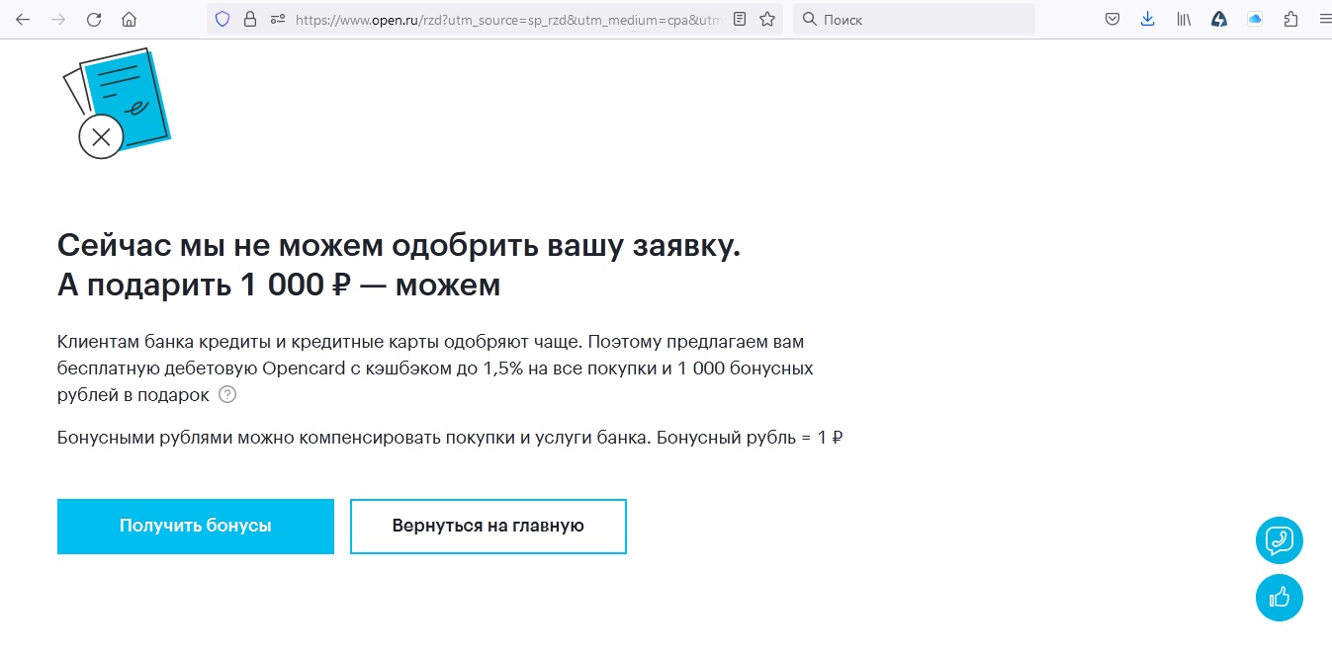Go to the browser home page

(x=129, y=19)
